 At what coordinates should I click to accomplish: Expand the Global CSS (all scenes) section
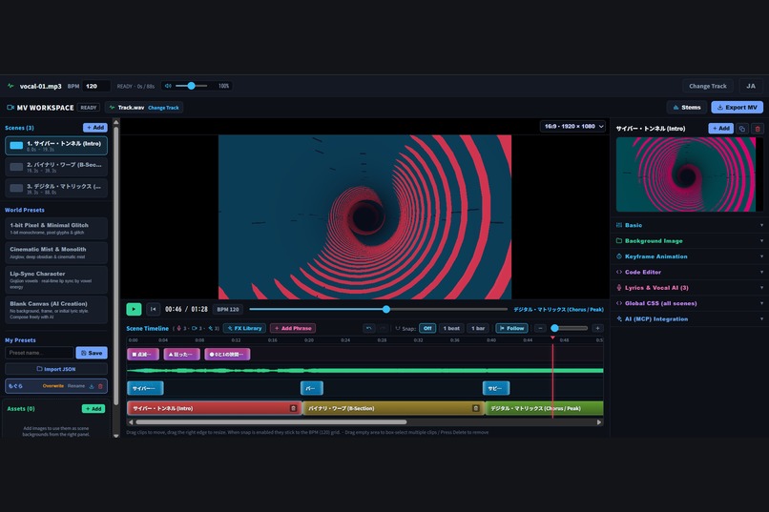[690, 303]
